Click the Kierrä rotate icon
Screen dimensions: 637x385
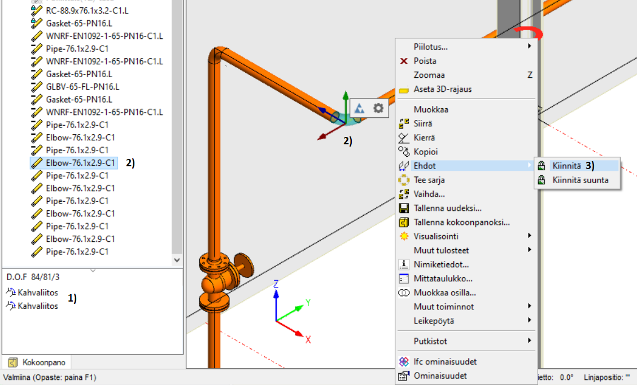pos(404,138)
